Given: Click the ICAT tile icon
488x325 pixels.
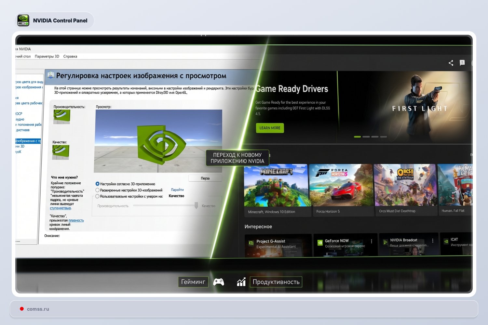Looking at the screenshot, I should click(446, 241).
